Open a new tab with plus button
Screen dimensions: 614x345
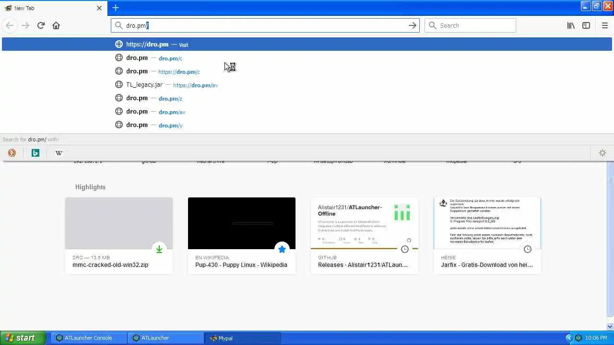point(116,8)
